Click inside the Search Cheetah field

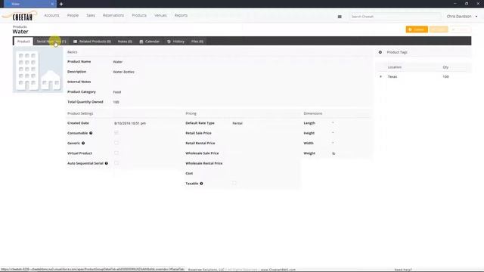(x=395, y=17)
